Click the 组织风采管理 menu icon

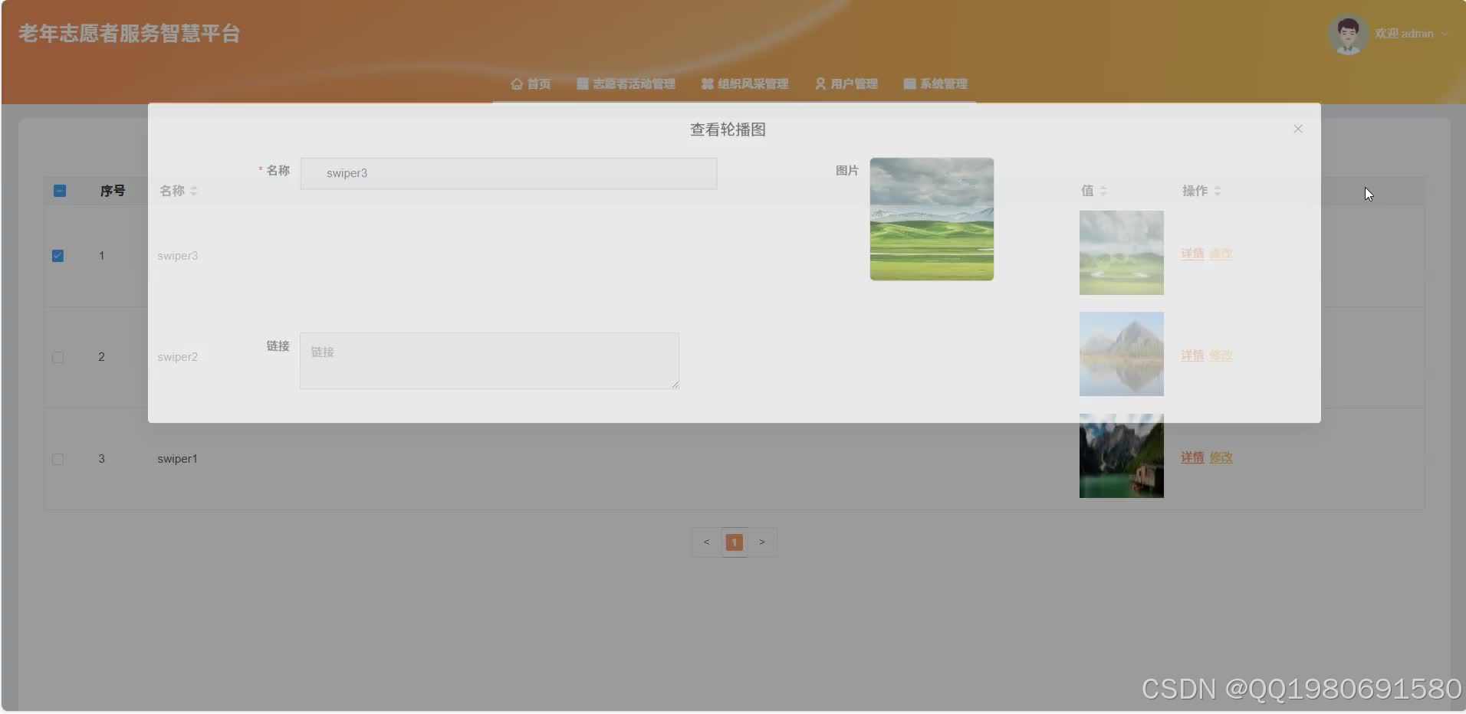(x=706, y=84)
